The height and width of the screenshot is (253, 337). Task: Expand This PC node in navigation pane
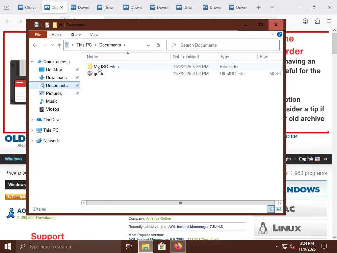[x=32, y=130]
